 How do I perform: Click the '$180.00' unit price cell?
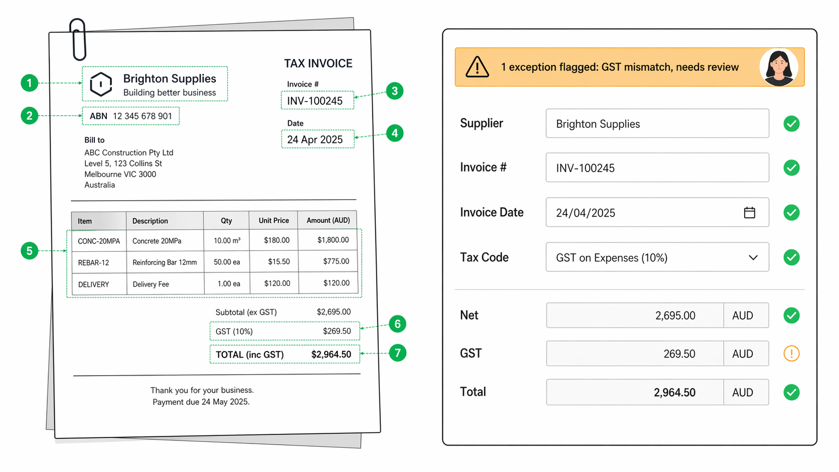point(274,240)
